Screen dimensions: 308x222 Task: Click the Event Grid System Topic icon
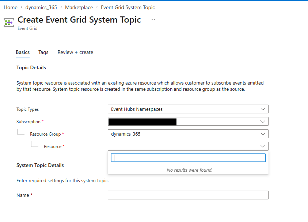tap(9, 23)
